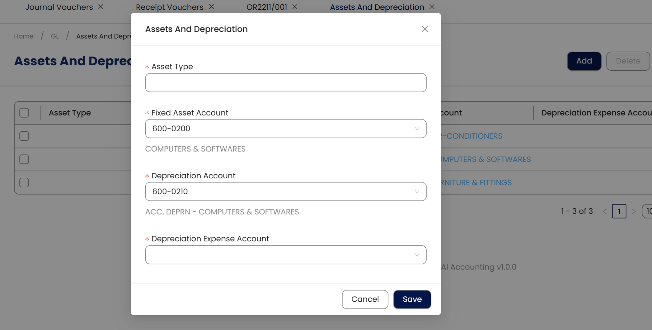This screenshot has height=330, width=652.
Task: Open the Depreciation Expense Account dropdown
Action: point(286,255)
